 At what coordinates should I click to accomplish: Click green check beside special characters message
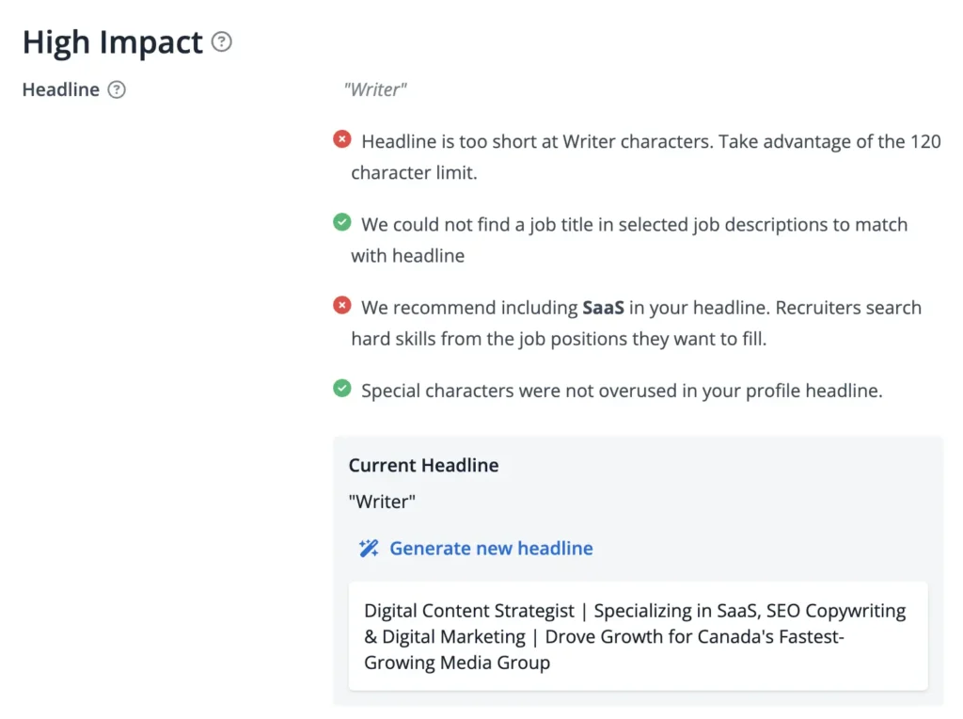(x=342, y=388)
